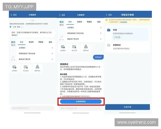Image resolution: width=161 pixels, height=129 pixels.
Task: Tap the 服务网点 map icon on the left screen
Action: coord(37,67)
